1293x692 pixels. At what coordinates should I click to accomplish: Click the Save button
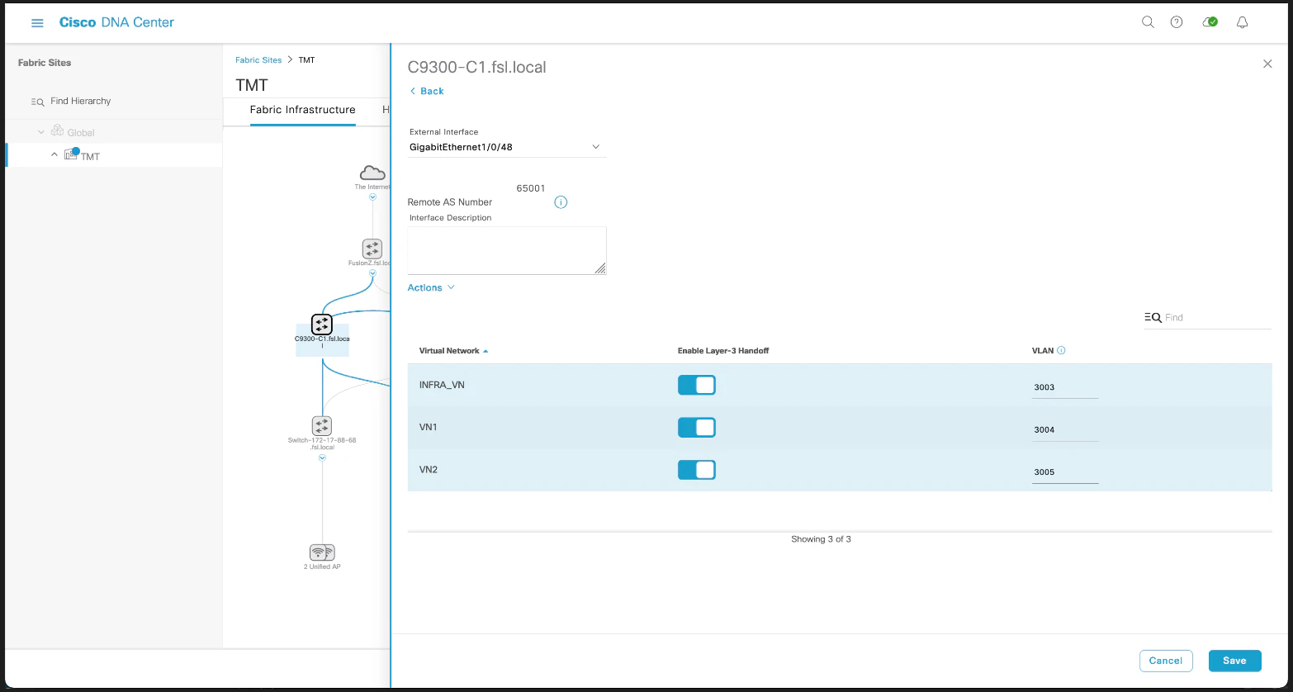coord(1234,661)
